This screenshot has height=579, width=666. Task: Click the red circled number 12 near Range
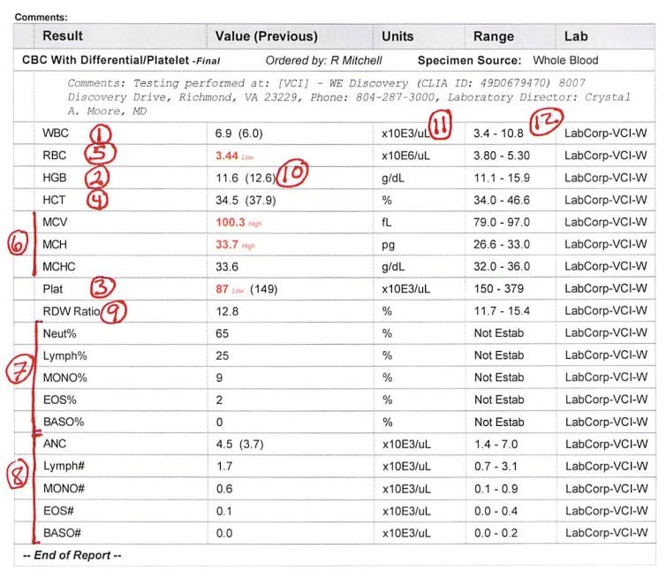[x=546, y=121]
